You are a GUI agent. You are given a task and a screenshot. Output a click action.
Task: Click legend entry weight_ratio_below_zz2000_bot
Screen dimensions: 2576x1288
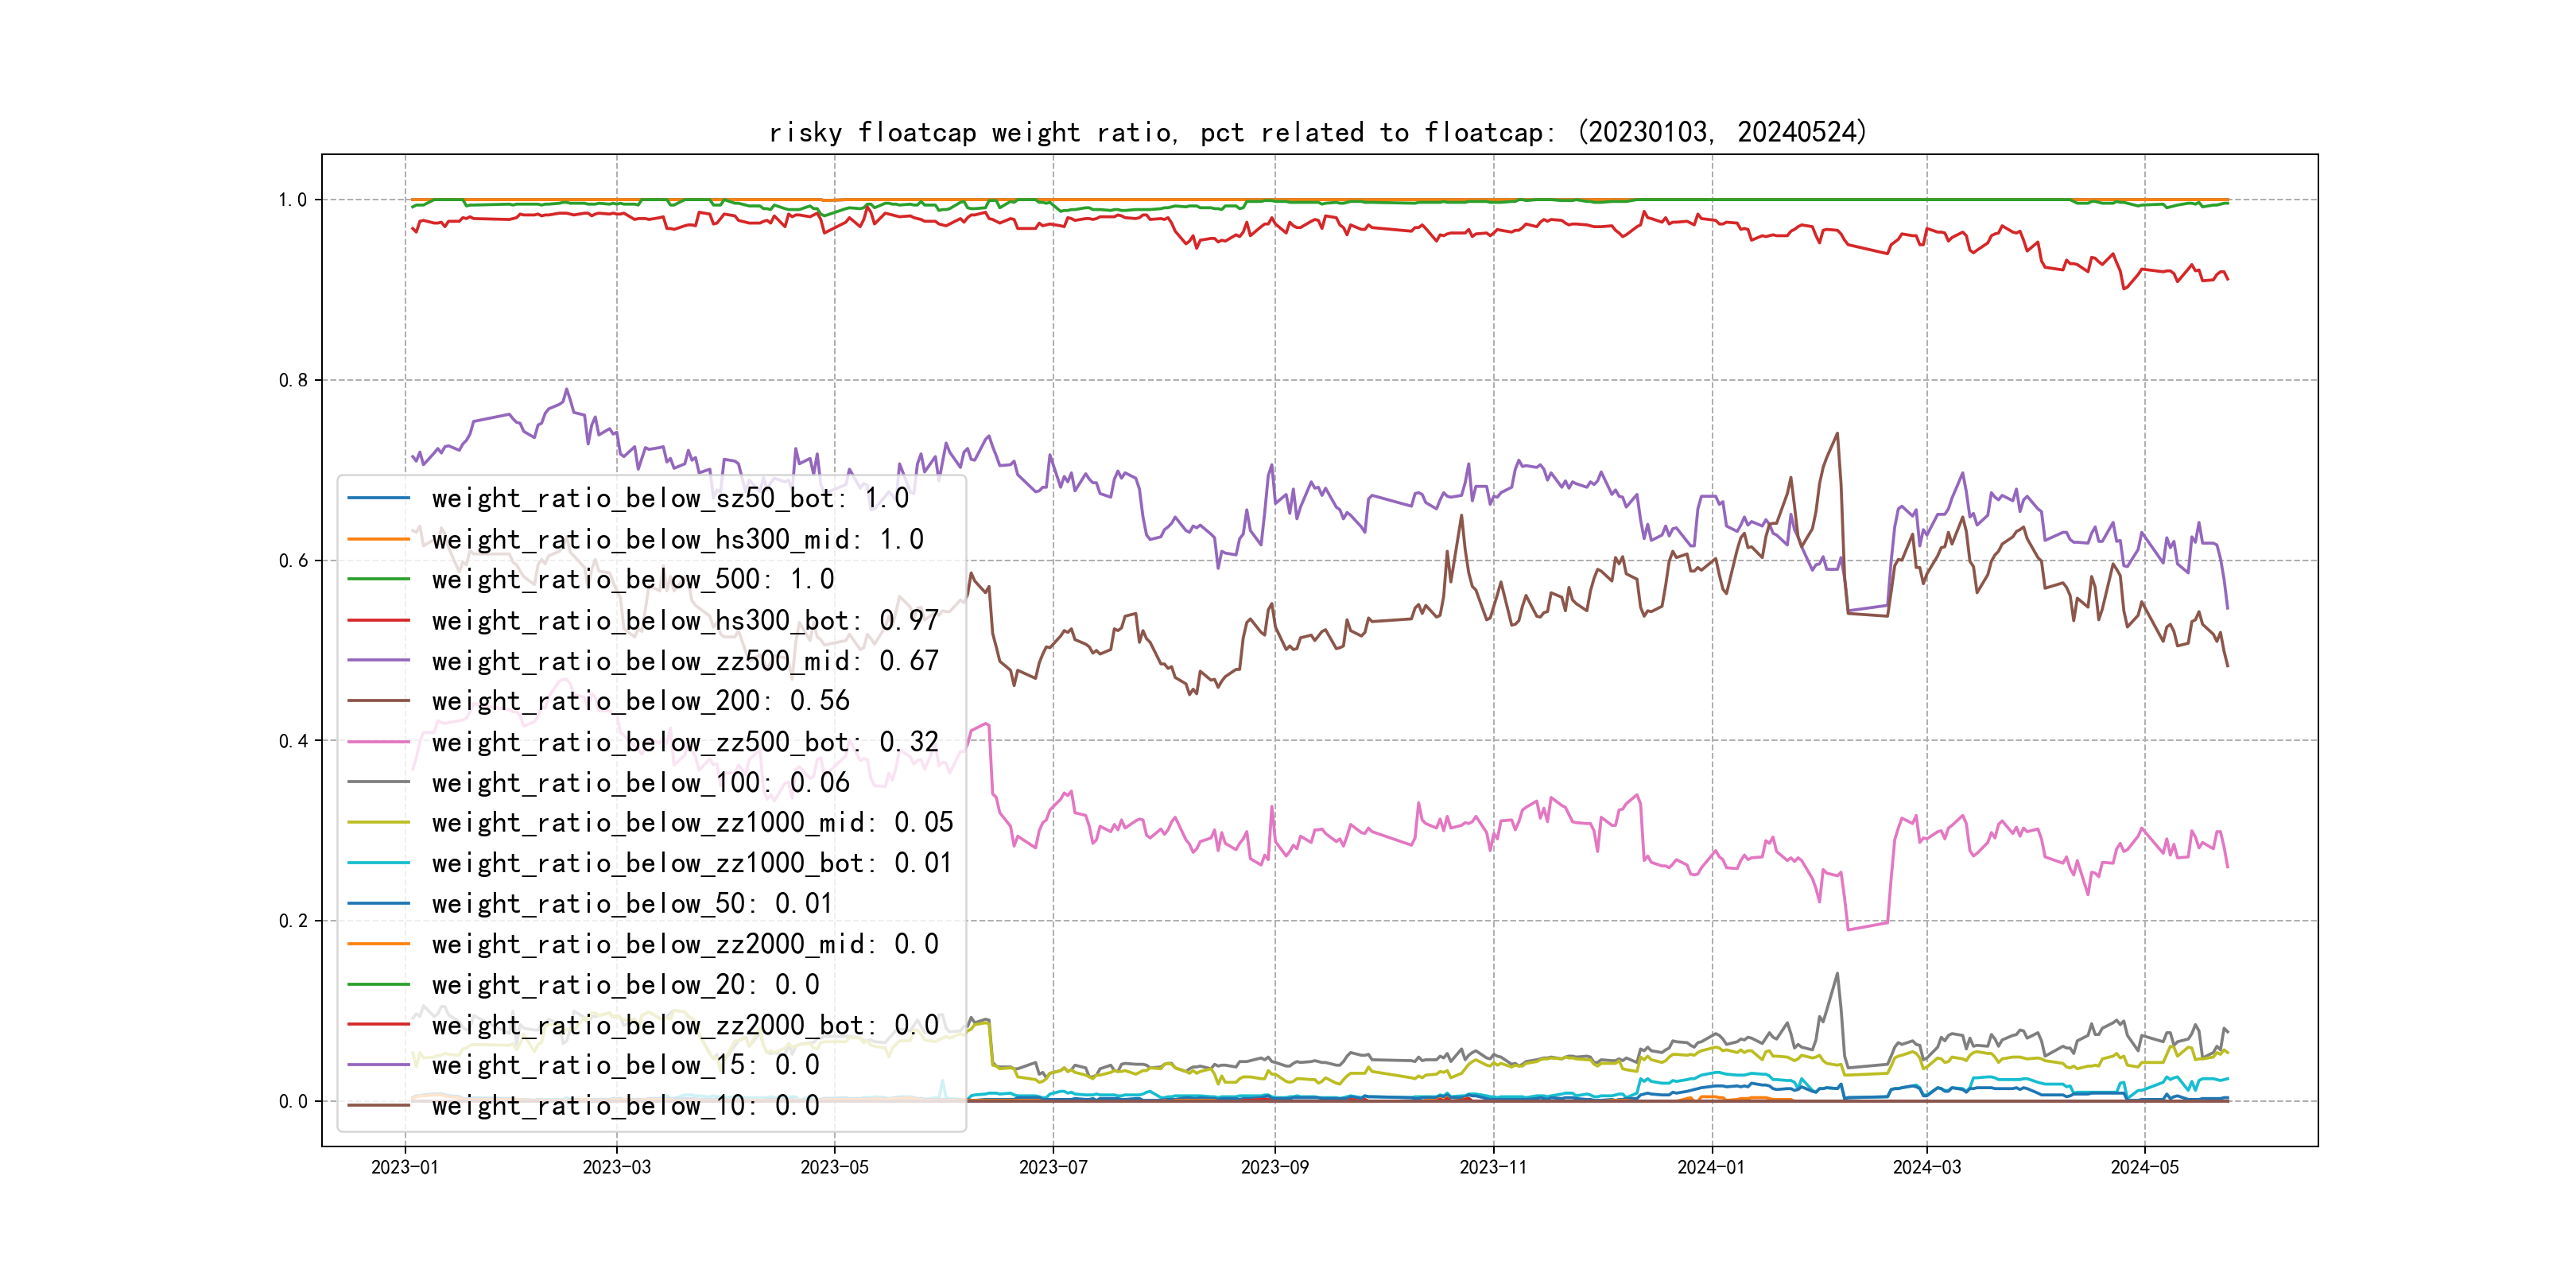click(685, 1025)
